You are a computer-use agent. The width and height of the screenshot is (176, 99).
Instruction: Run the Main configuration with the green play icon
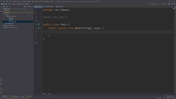(159, 4)
